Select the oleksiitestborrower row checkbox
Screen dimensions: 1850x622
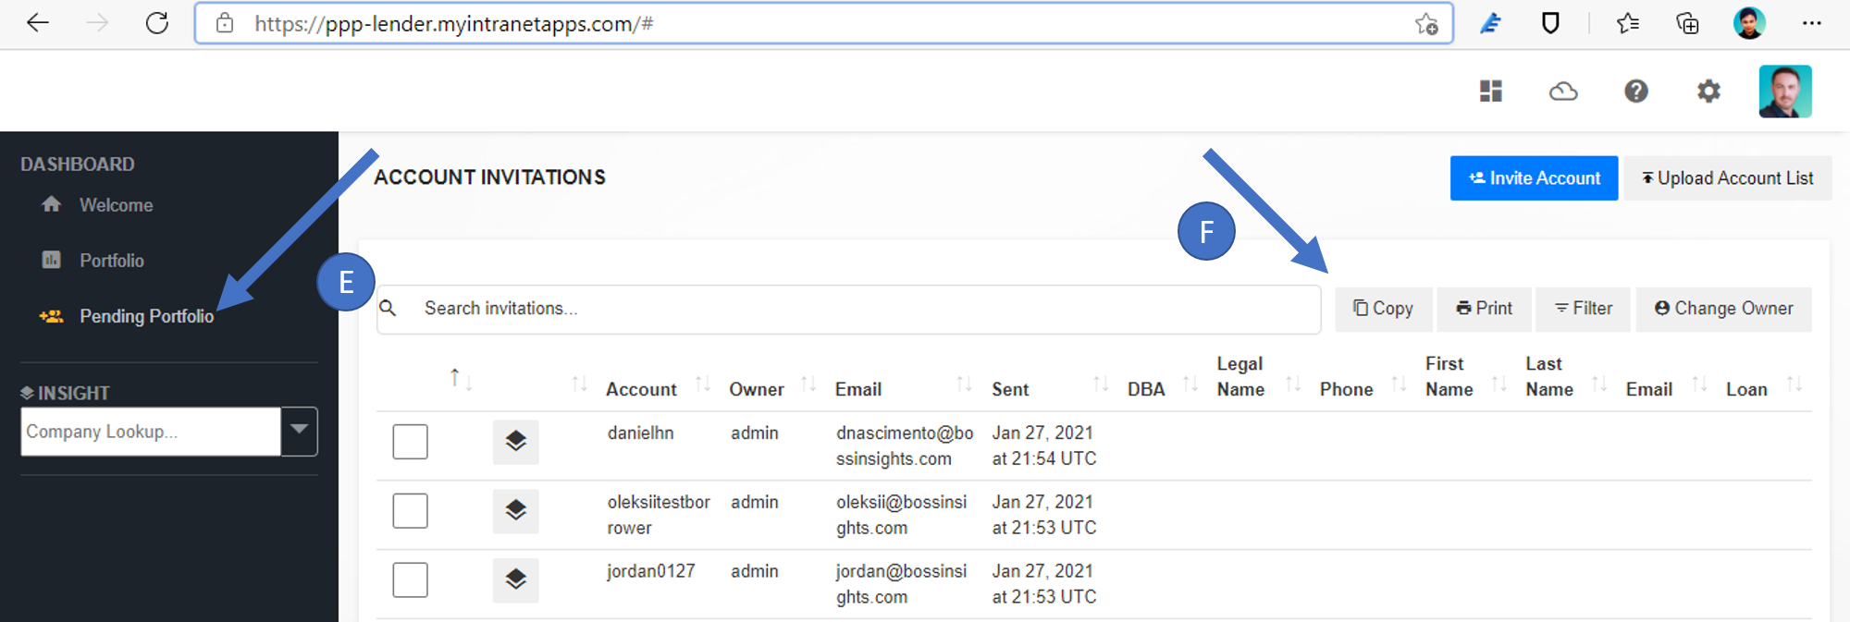410,510
